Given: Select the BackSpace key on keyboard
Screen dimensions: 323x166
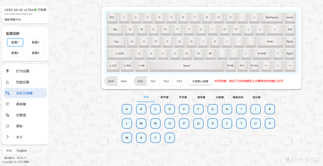Looking at the screenshot, I should [272, 18].
